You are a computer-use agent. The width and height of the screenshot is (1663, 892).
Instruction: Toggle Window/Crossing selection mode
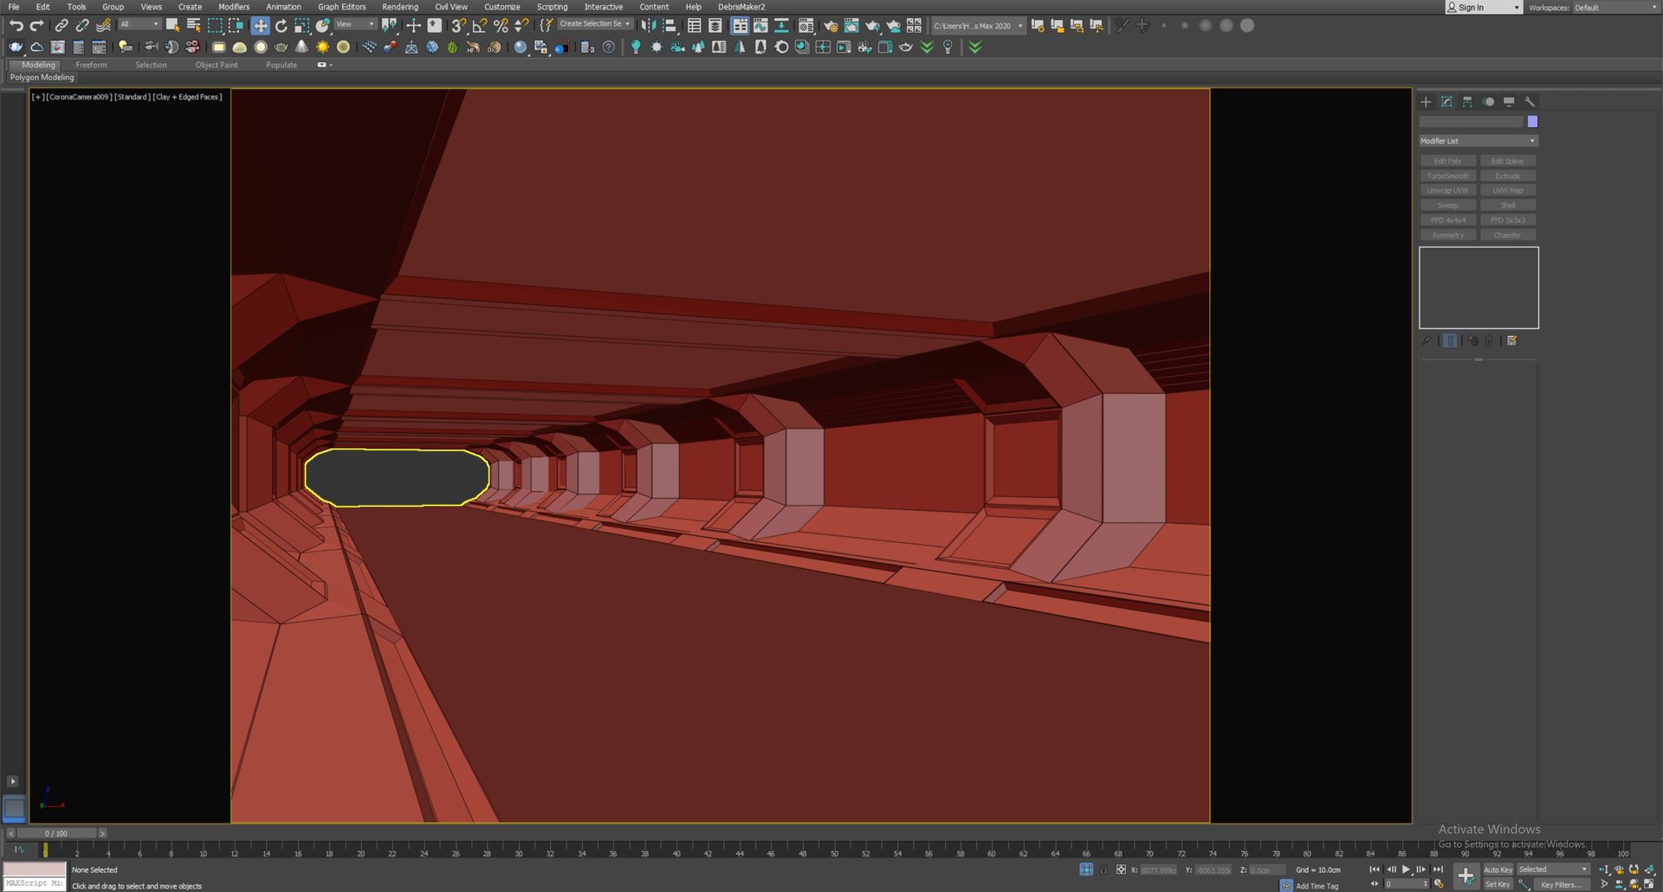[236, 25]
